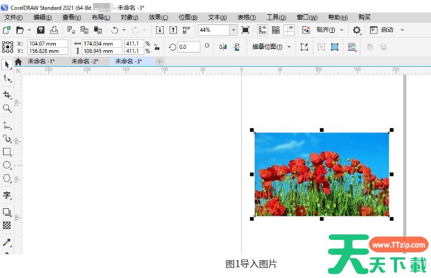Click the 启动 launch button
431x278 pixels.
[387, 30]
